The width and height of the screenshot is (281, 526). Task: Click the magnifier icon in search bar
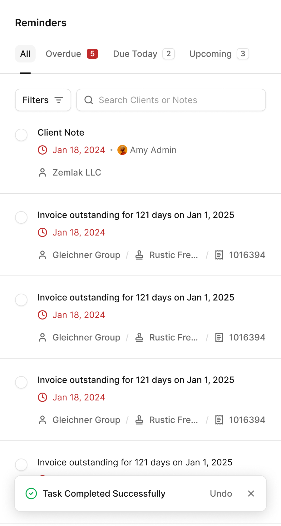[x=89, y=100]
